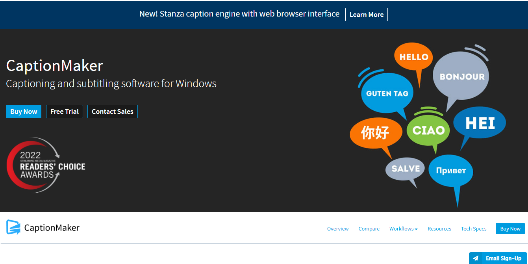
Task: Start the Free Trial
Action: point(65,112)
